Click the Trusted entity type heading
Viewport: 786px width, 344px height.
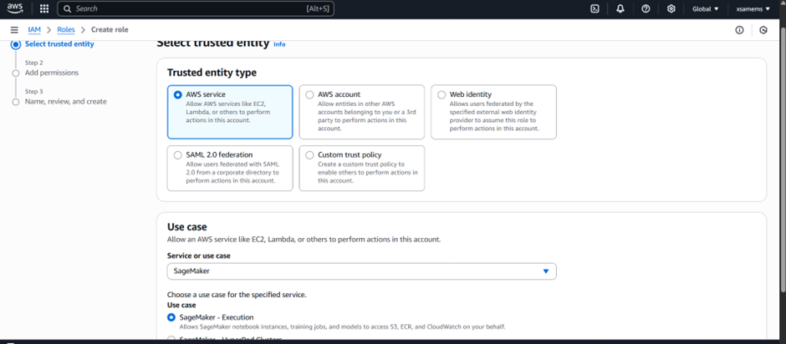coord(212,73)
